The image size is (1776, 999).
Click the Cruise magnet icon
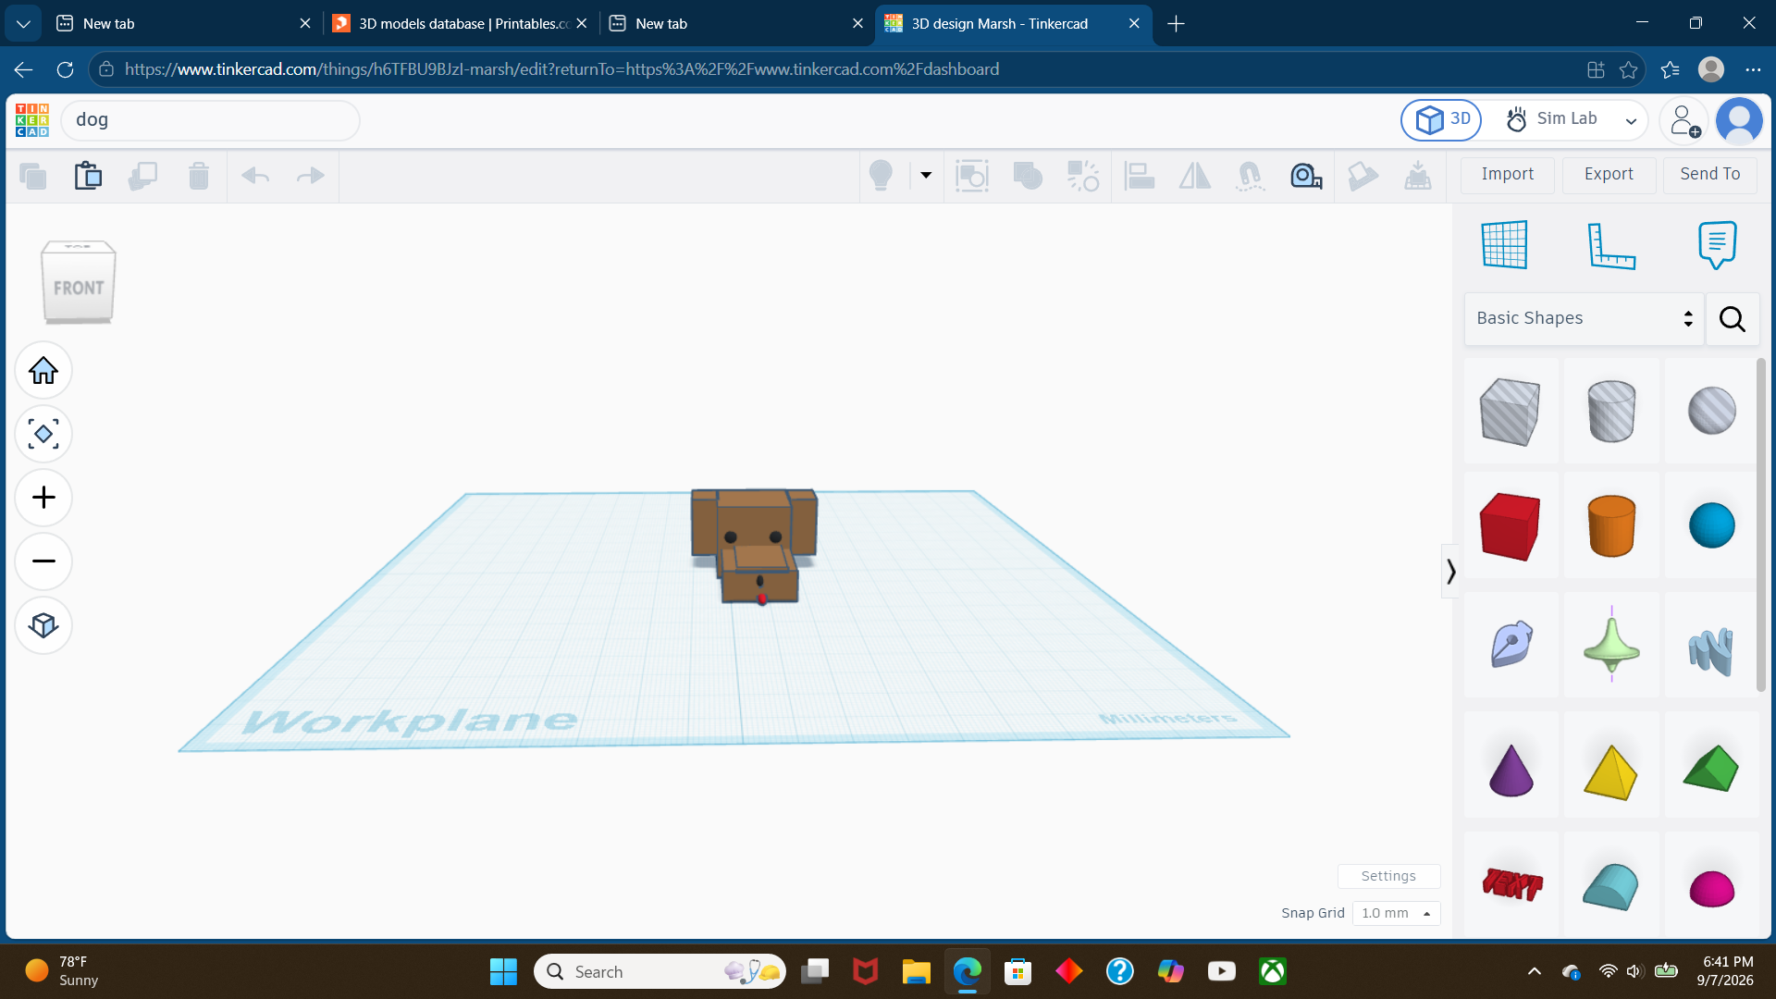click(1250, 175)
